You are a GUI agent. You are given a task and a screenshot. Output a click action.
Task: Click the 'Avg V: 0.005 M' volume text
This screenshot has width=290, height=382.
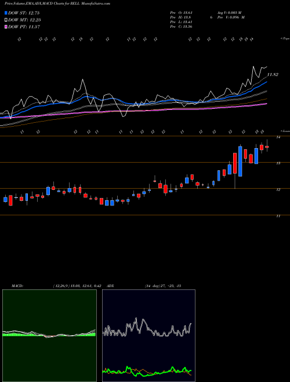point(230,13)
